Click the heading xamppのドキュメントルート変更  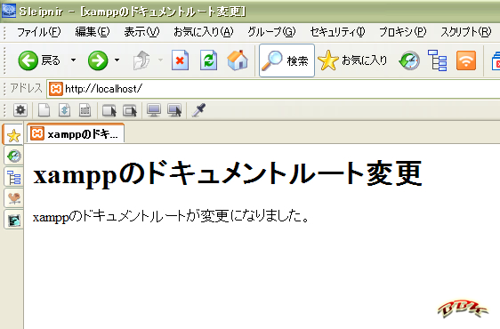click(x=228, y=173)
